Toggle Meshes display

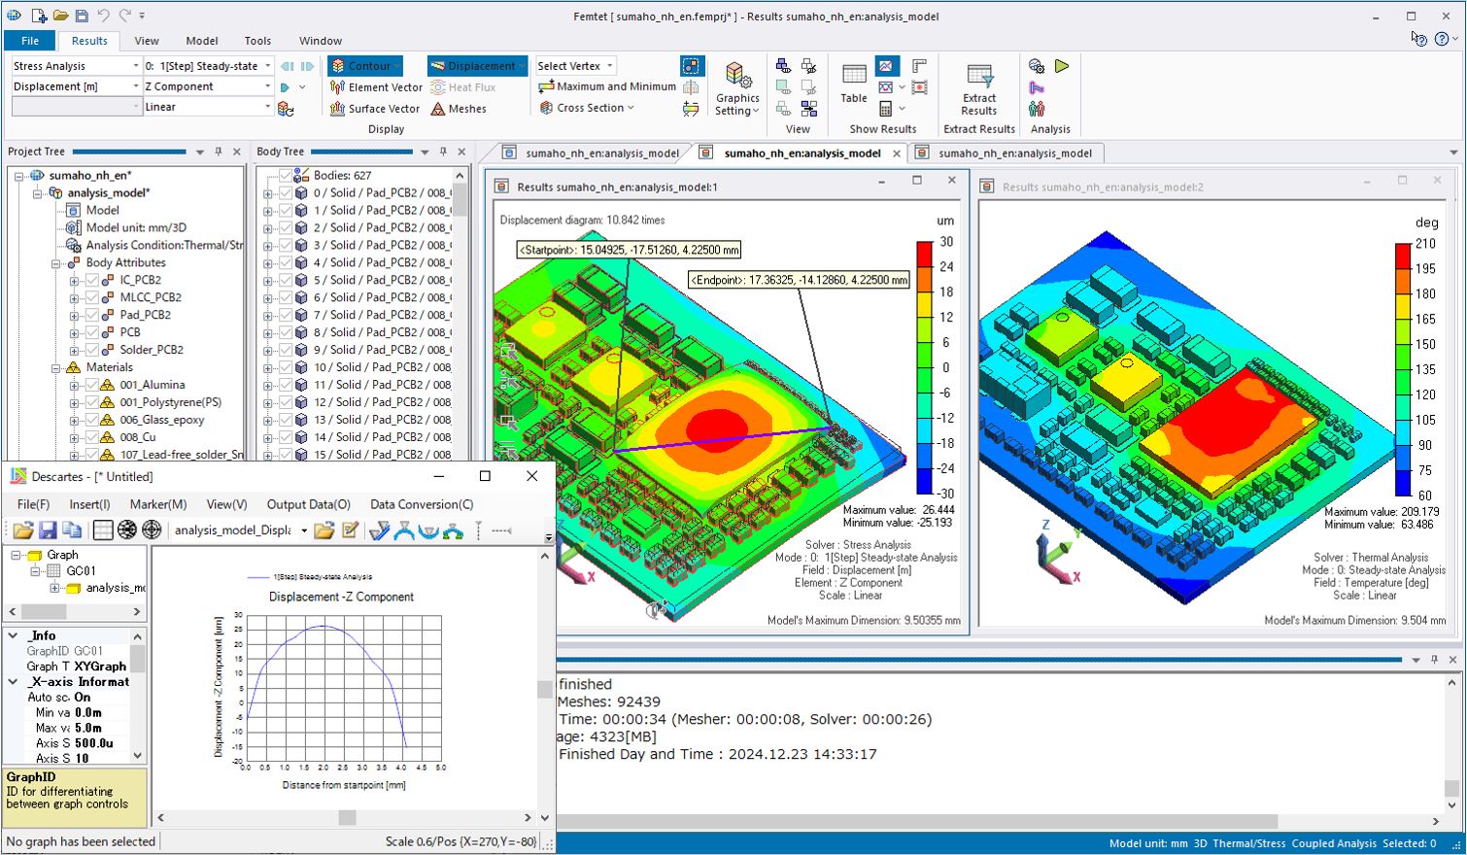(x=459, y=109)
